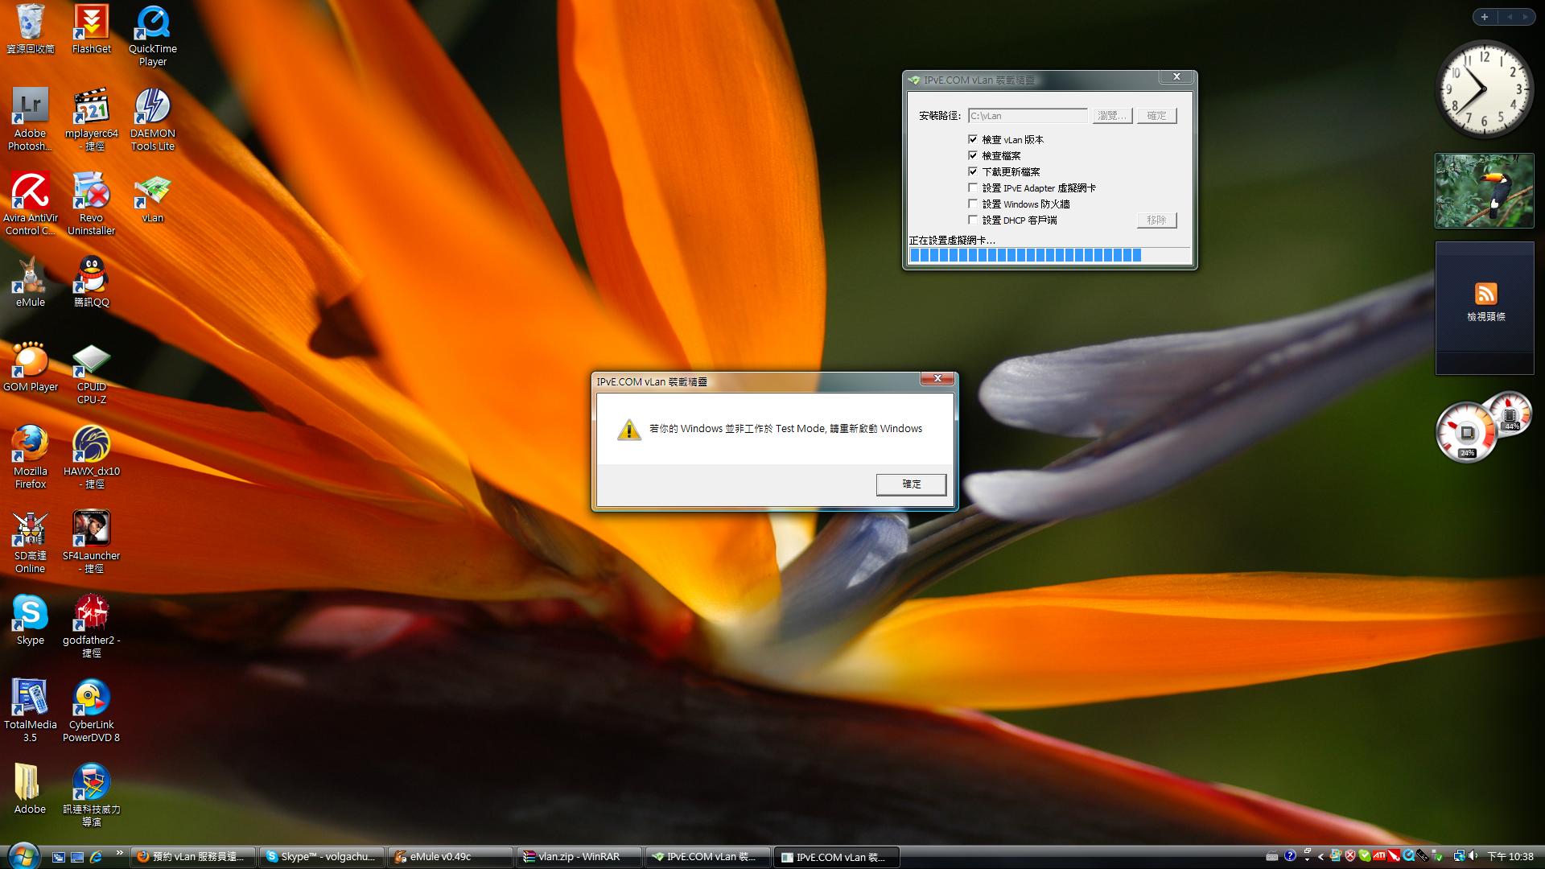
Task: Toggle the 檢查 vLan 版本 checkbox
Action: pos(973,139)
